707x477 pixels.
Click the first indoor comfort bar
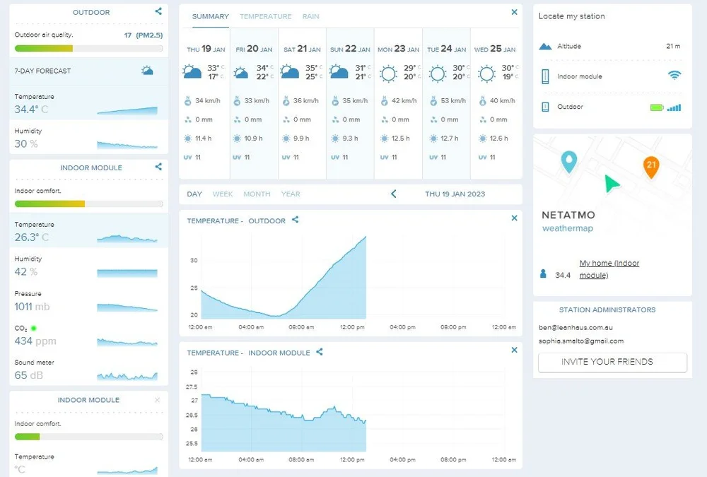pos(89,204)
